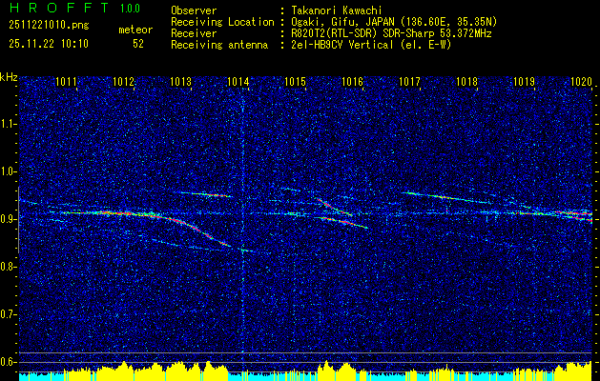The height and width of the screenshot is (381, 600).
Task: Click the 1013 time marker
Action: (180, 81)
